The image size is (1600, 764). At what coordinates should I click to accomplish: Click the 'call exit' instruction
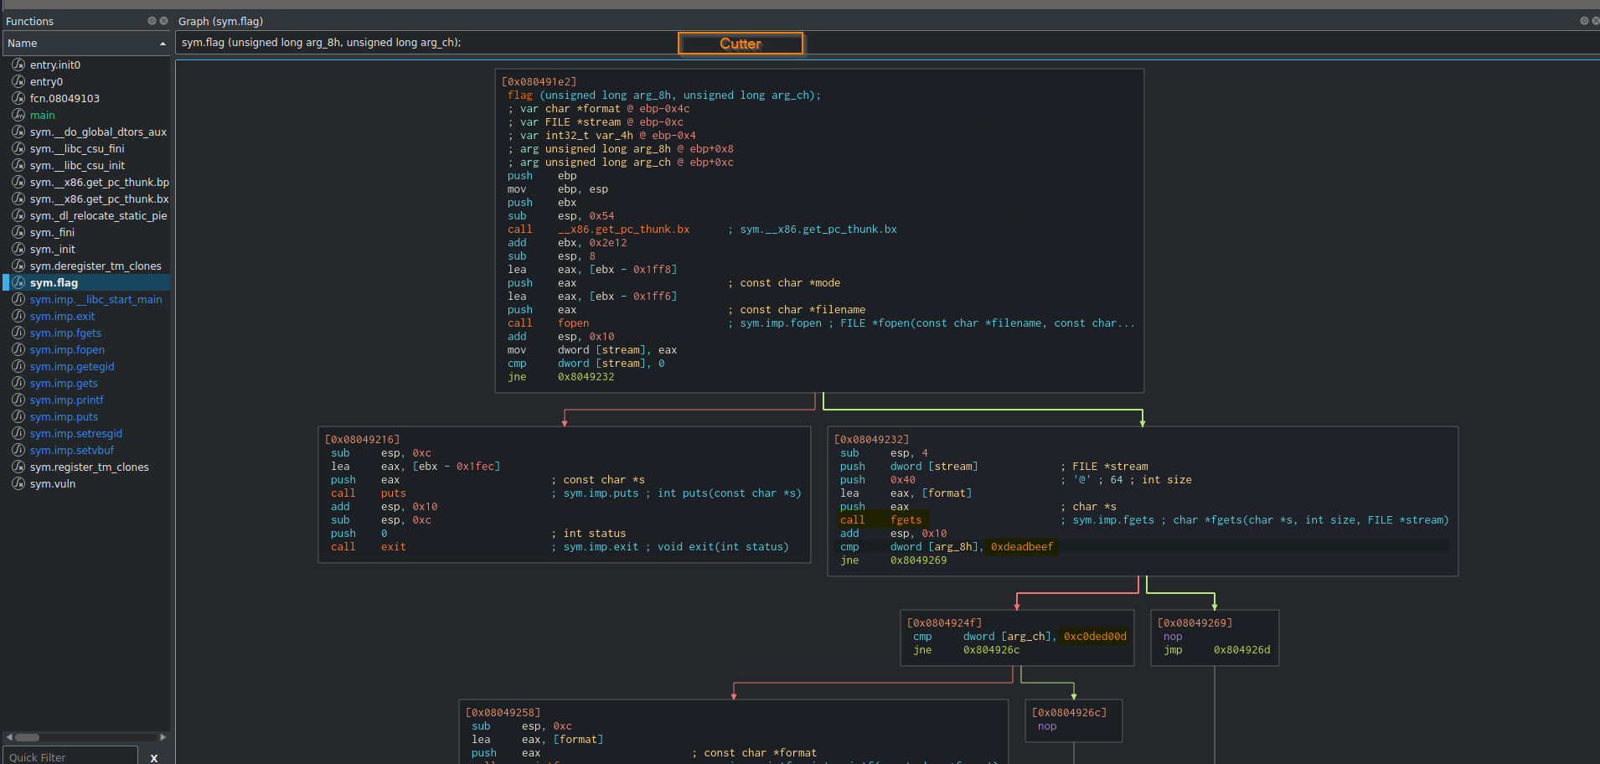[369, 547]
